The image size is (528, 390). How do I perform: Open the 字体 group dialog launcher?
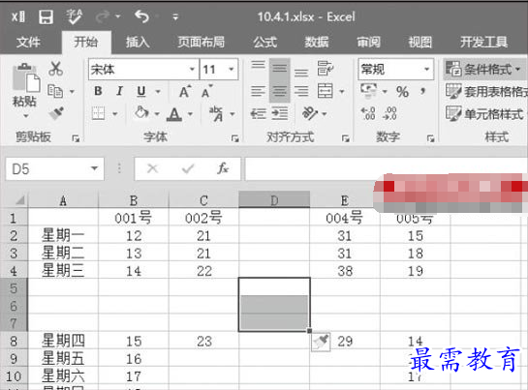pos(234,138)
